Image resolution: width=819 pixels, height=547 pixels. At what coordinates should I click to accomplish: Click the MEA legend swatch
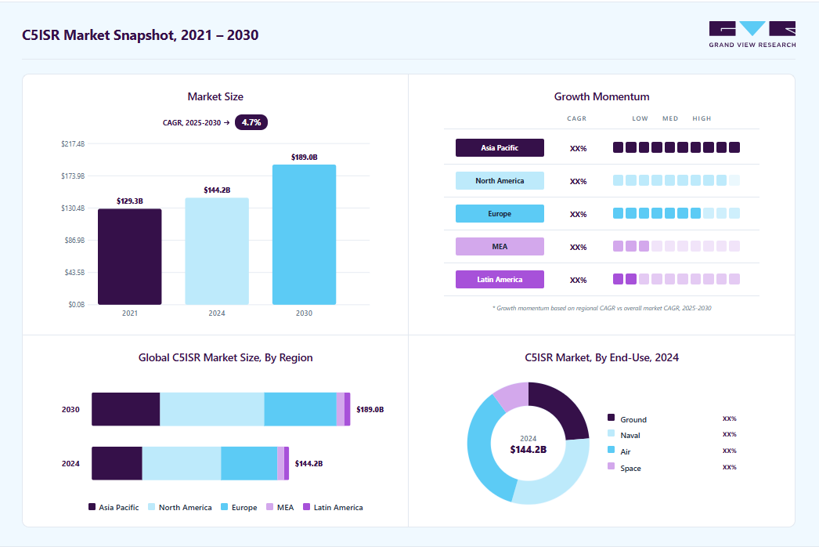click(x=270, y=507)
